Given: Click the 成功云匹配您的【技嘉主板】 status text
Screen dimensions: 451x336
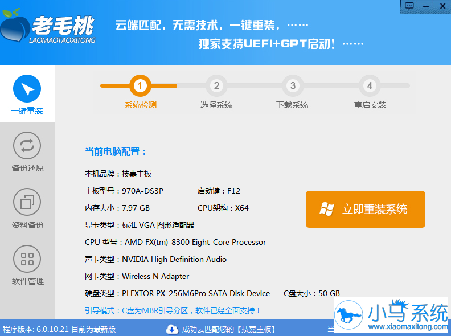Looking at the screenshot, I should (x=229, y=329).
